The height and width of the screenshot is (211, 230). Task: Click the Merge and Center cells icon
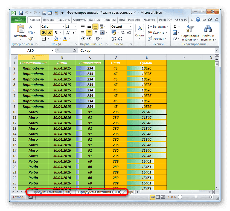[103, 32]
